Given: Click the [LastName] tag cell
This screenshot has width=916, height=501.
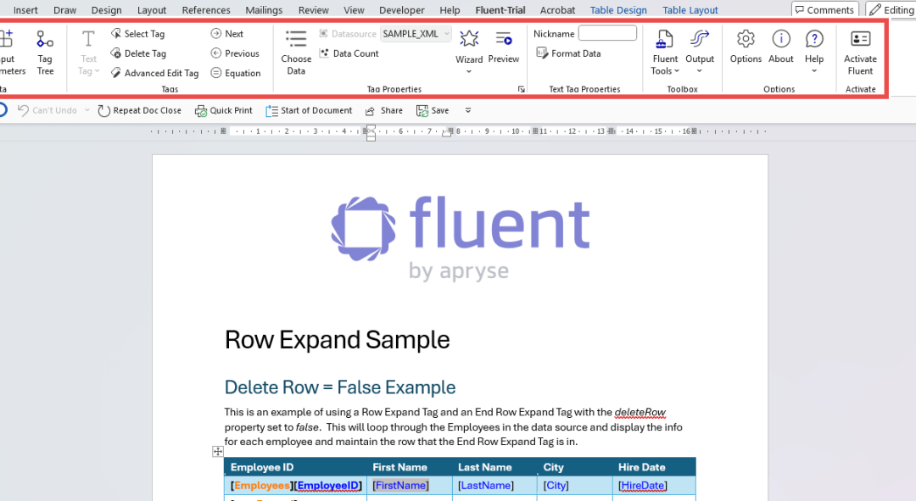Looking at the screenshot, I should pyautogui.click(x=486, y=485).
